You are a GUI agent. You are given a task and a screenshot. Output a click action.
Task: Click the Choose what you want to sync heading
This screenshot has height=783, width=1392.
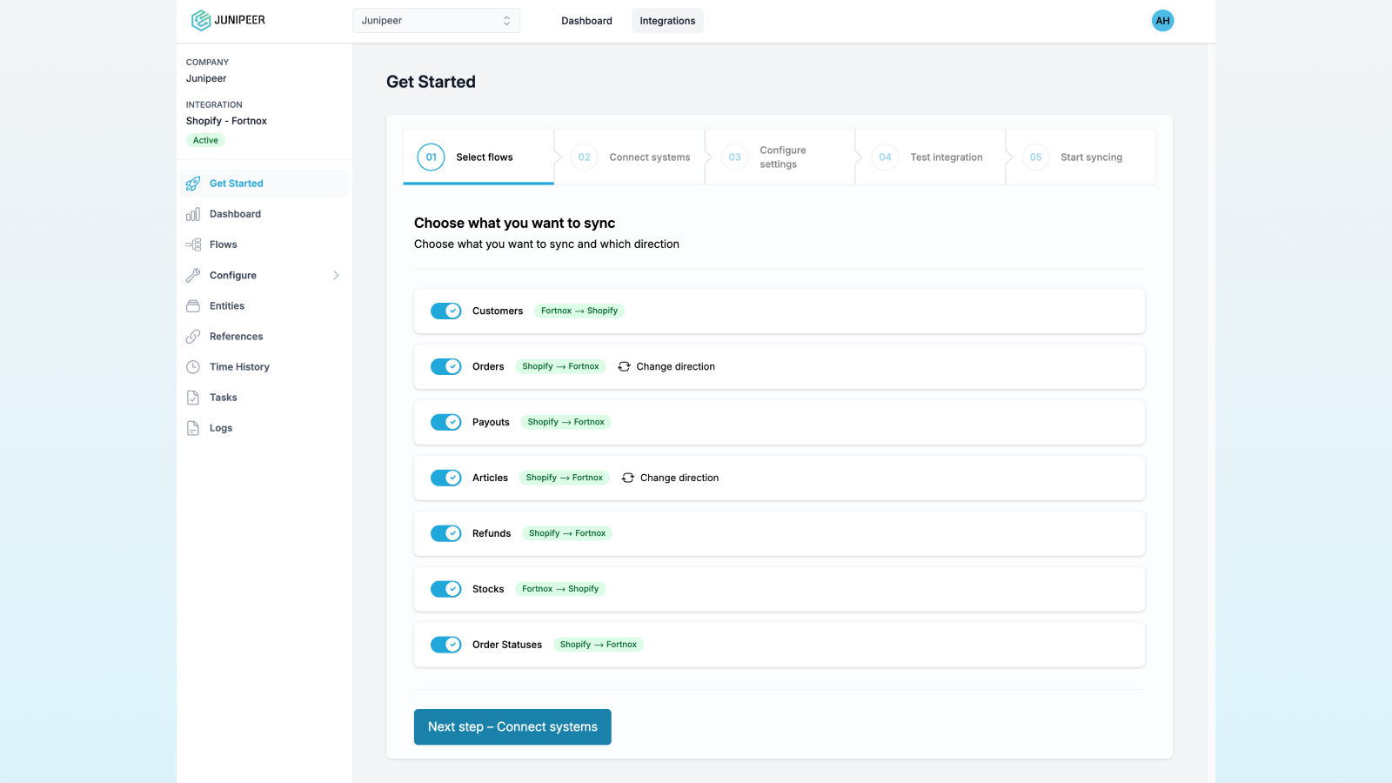514,223
